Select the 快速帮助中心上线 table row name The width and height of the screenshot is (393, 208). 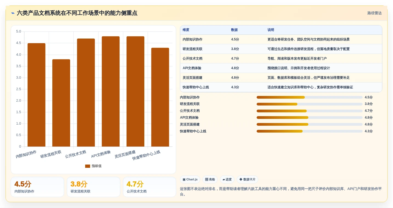(x=196, y=87)
